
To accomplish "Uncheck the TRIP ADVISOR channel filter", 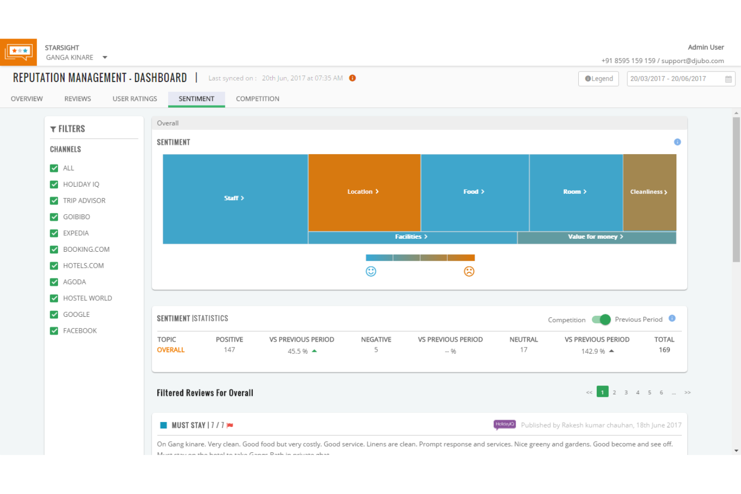I will 54,200.
